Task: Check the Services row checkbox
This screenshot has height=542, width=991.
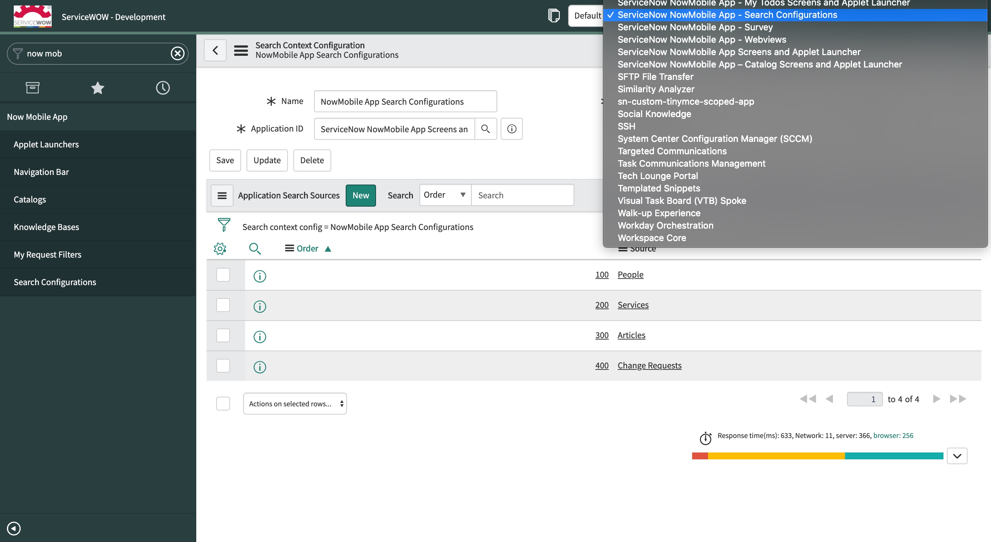Action: [x=223, y=305]
